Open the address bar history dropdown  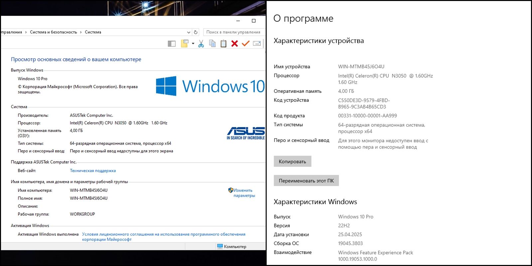189,32
